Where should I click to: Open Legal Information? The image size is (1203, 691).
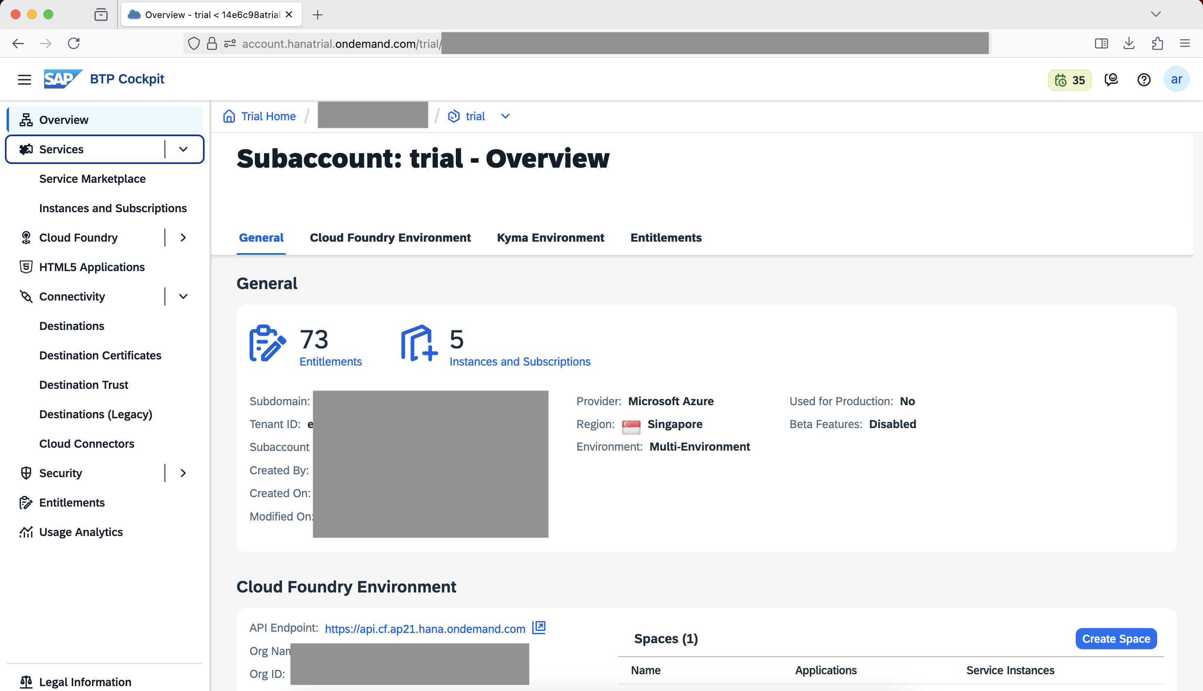pyautogui.click(x=85, y=682)
